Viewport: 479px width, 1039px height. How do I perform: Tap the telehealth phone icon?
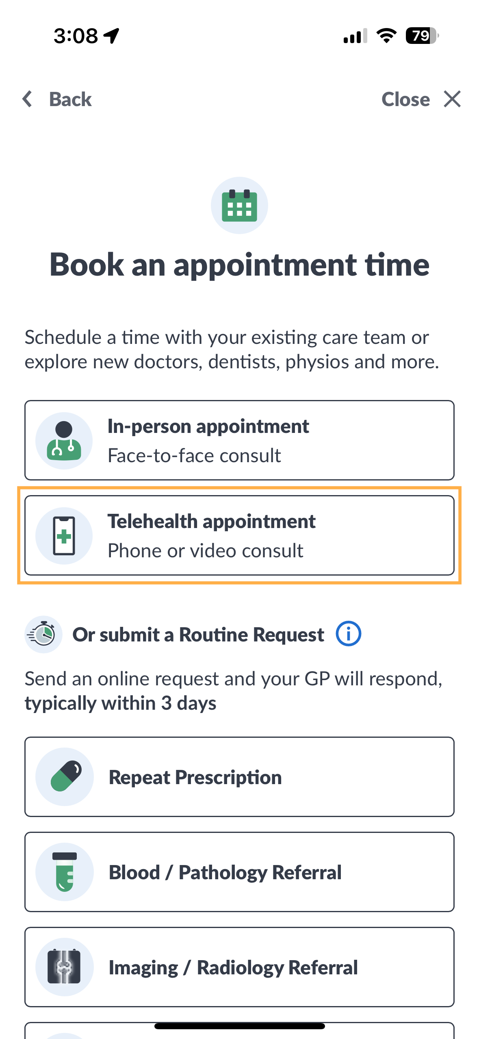click(x=64, y=536)
